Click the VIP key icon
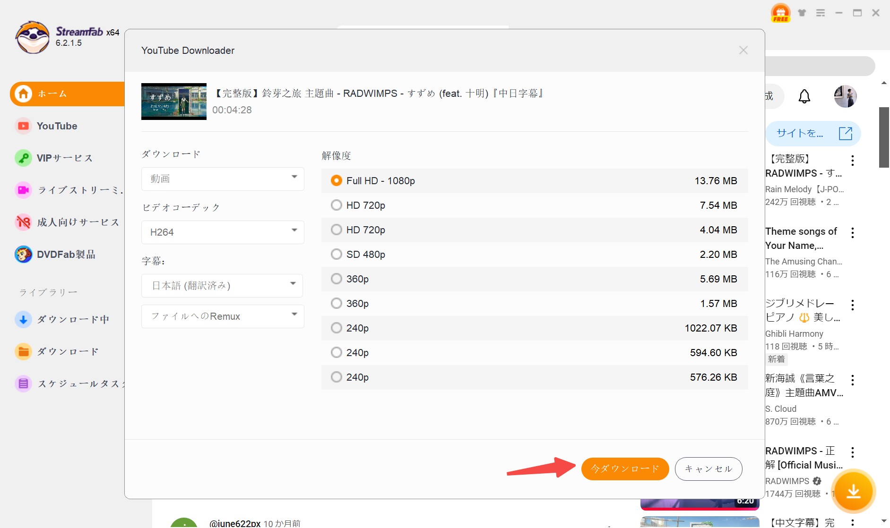890x528 pixels. pos(23,158)
